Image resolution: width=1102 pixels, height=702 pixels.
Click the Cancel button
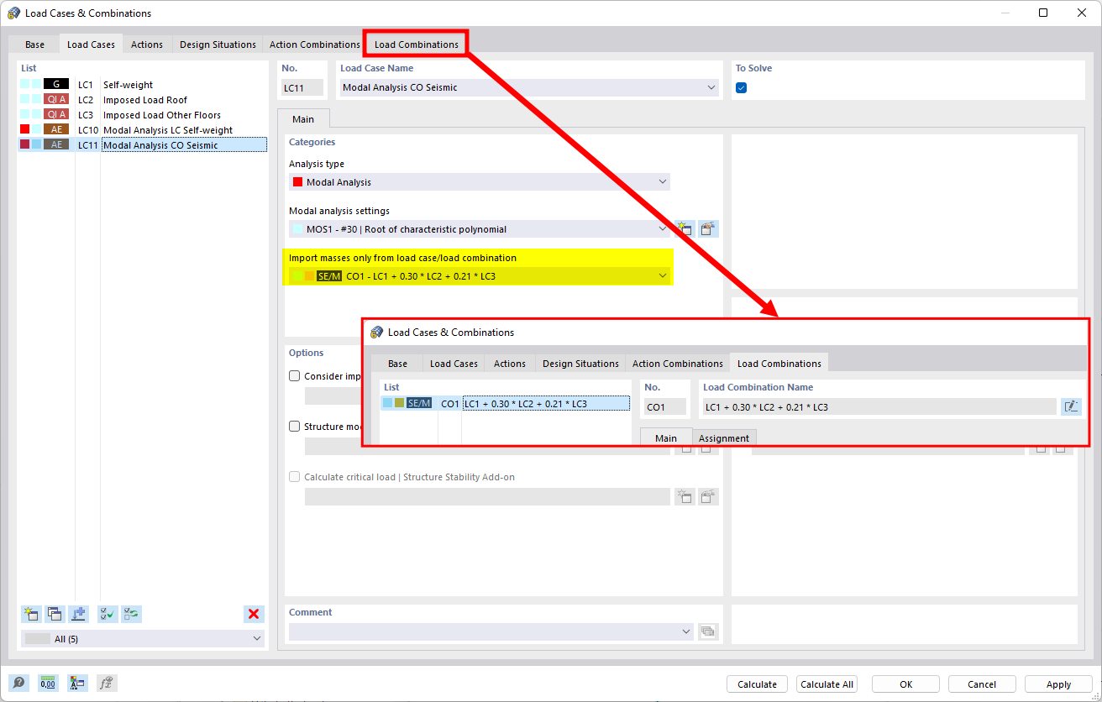pos(982,684)
